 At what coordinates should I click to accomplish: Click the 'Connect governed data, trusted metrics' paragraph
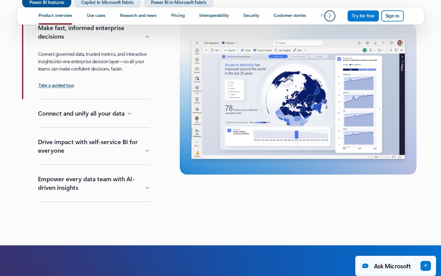point(92,61)
